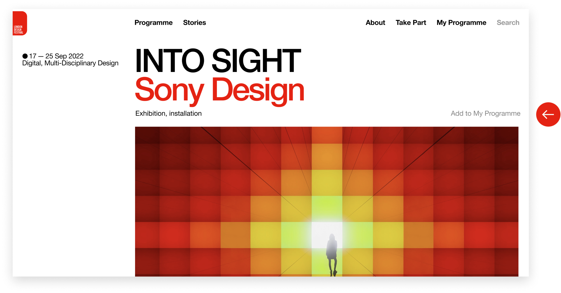Click the black dot beside the date
Image resolution: width=561 pixels, height=293 pixels.
[25, 56]
